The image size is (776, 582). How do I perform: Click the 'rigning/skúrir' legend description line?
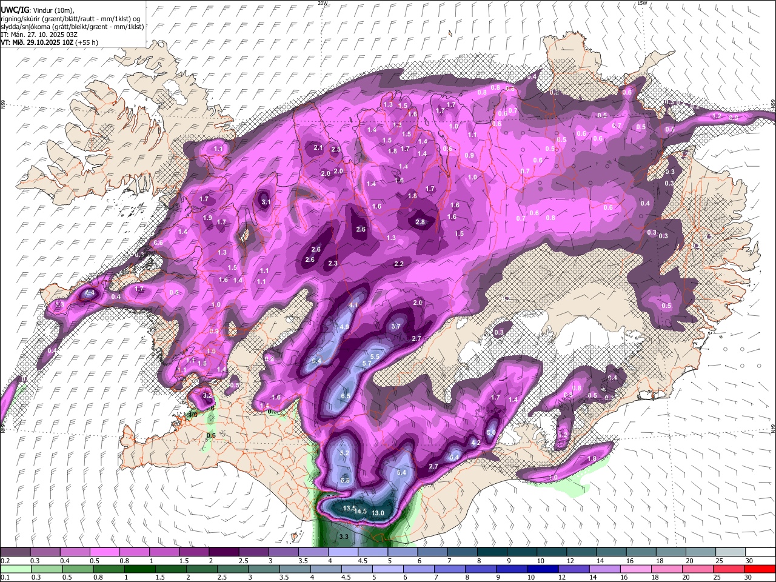[x=70, y=19]
